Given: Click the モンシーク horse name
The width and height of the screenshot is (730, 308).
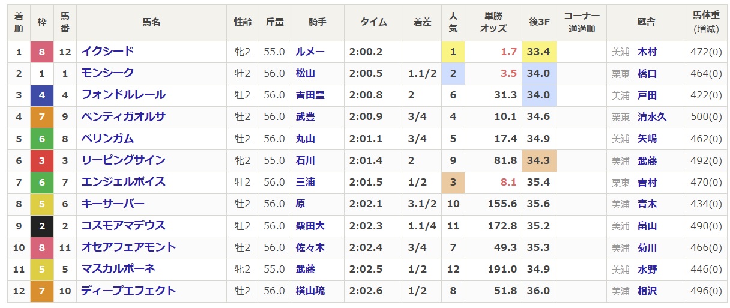Looking at the screenshot, I should (107, 73).
